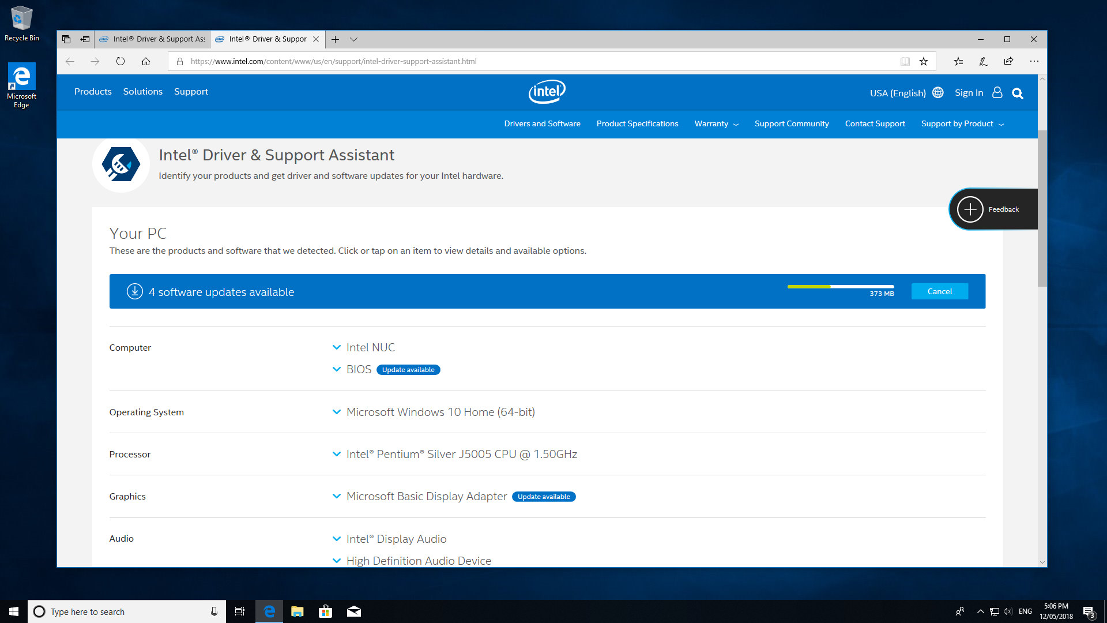Click the Share page icon
This screenshot has height=623, width=1107.
pos(1008,61)
